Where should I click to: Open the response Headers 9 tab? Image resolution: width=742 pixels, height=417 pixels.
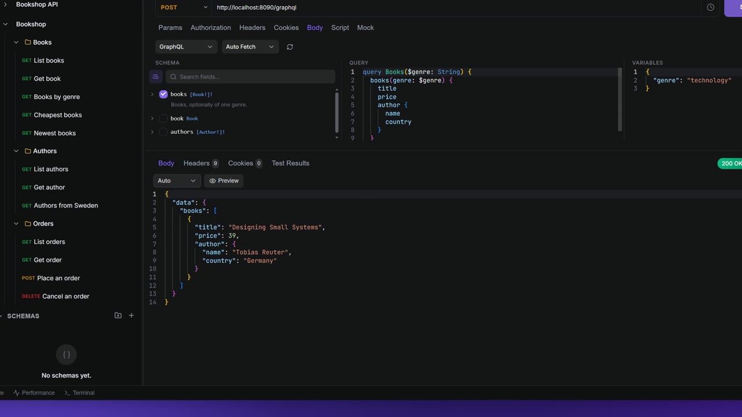(x=201, y=163)
